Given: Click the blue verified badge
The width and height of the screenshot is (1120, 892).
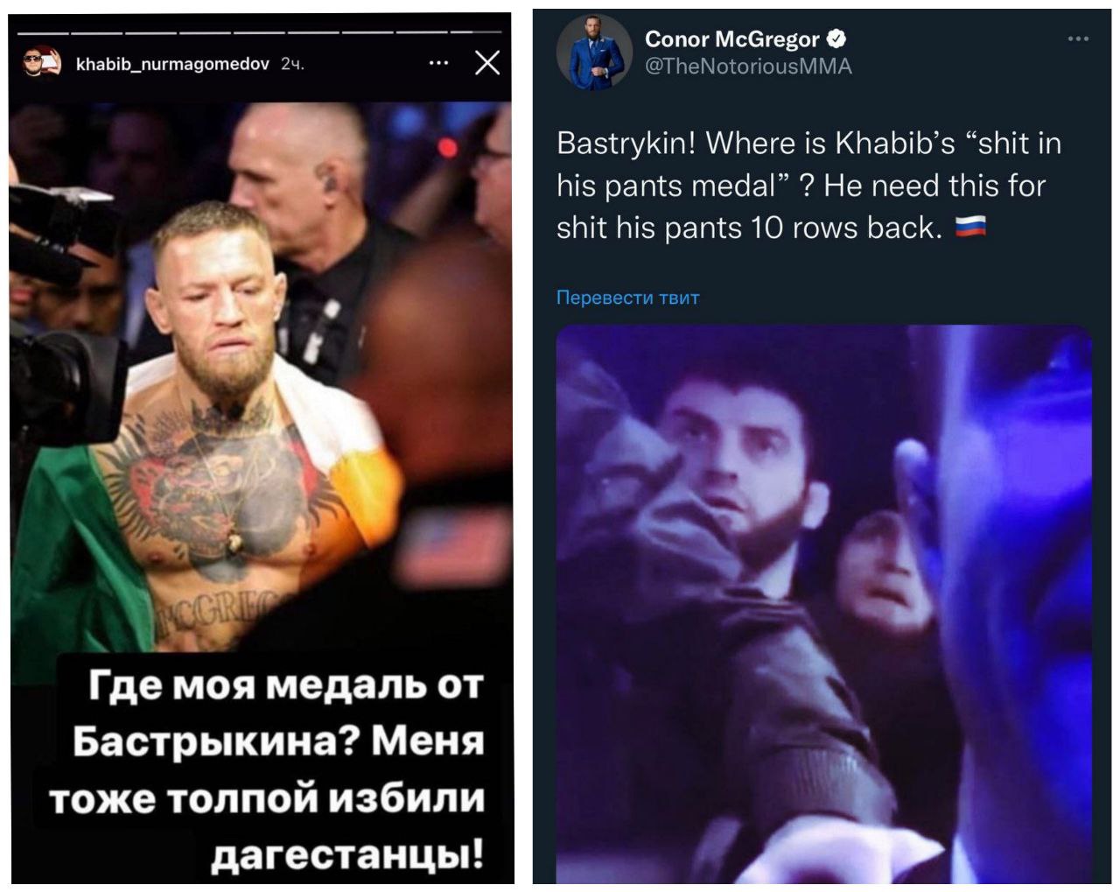Looking at the screenshot, I should click(836, 39).
